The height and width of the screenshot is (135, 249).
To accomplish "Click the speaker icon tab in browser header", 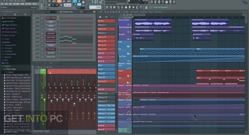I will (x=25, y=15).
